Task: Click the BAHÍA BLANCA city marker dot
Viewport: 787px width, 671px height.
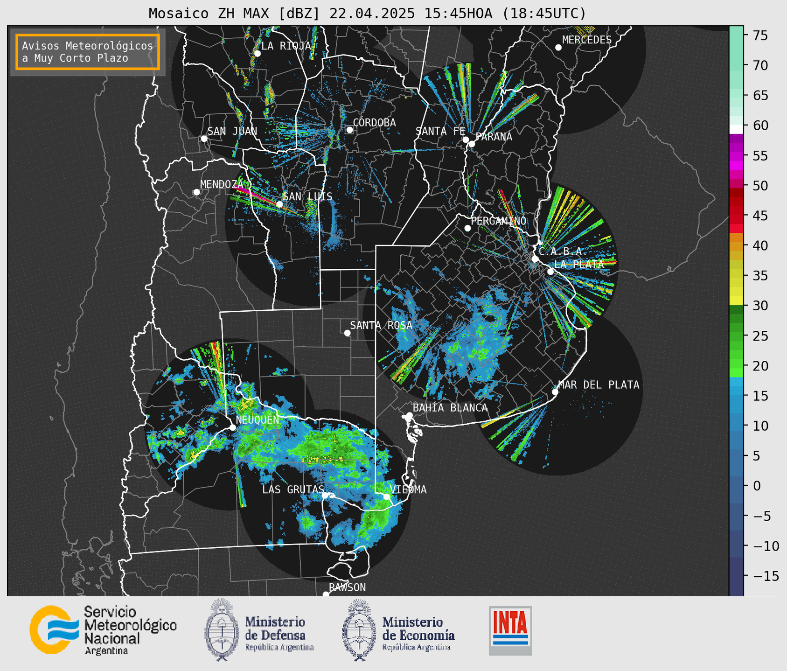Action: pos(409,415)
